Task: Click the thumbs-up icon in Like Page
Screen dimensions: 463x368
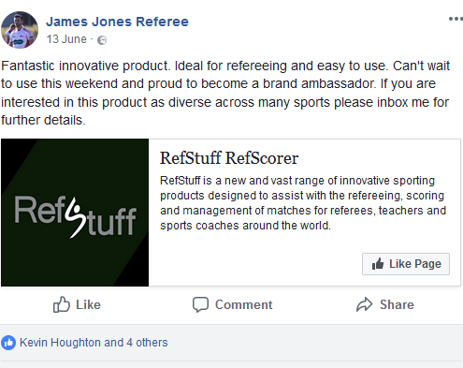Action: click(x=378, y=264)
